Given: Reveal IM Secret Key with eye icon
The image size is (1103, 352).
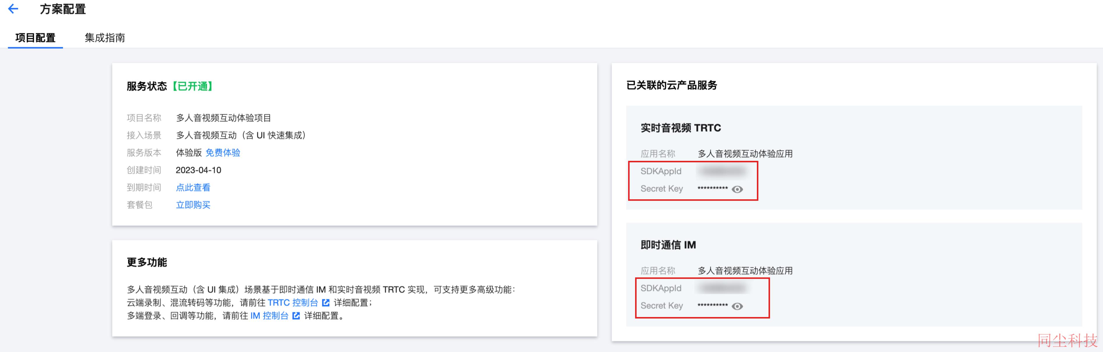Looking at the screenshot, I should [x=737, y=306].
